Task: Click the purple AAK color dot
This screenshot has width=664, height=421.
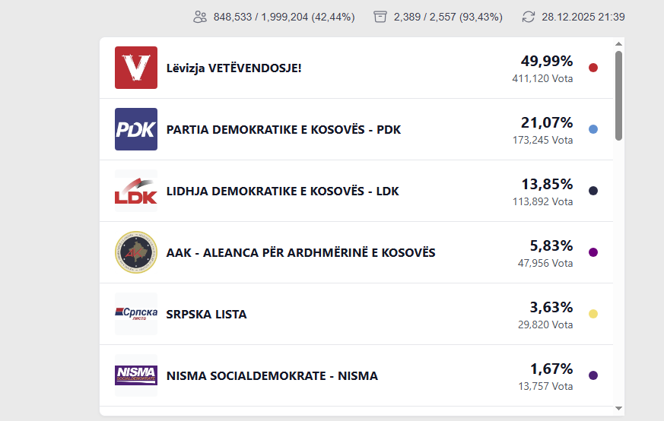Action: coord(593,252)
